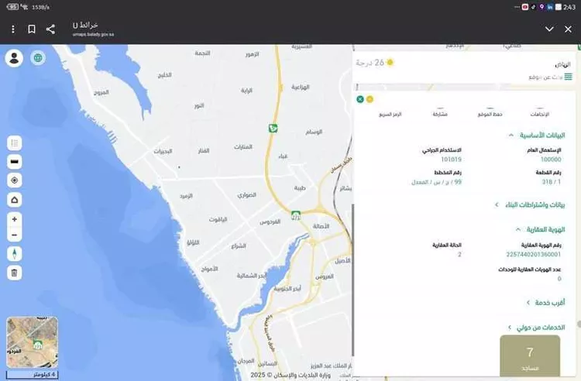Click the green road shield near الأصالة
581x381 pixels.
296,215
